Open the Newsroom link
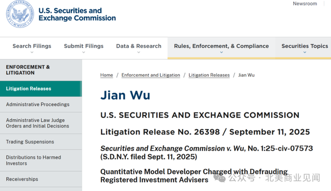 pos(305,4)
